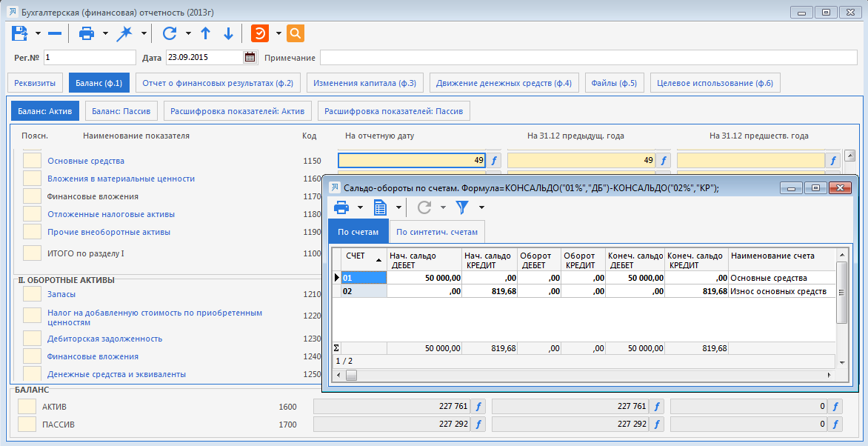Click the Прочие внеоборотные активы link

coord(108,232)
